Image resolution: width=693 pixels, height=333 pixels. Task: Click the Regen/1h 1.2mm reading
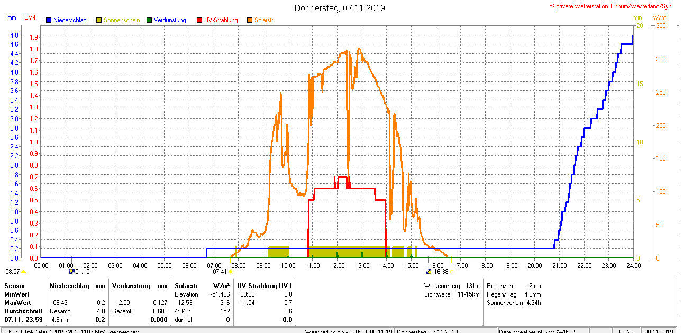coord(514,285)
